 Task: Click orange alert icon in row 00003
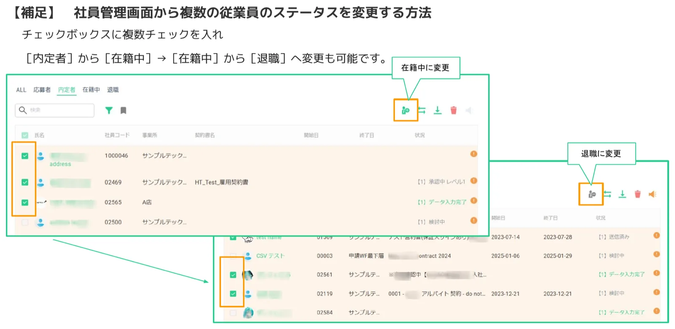(x=656, y=254)
